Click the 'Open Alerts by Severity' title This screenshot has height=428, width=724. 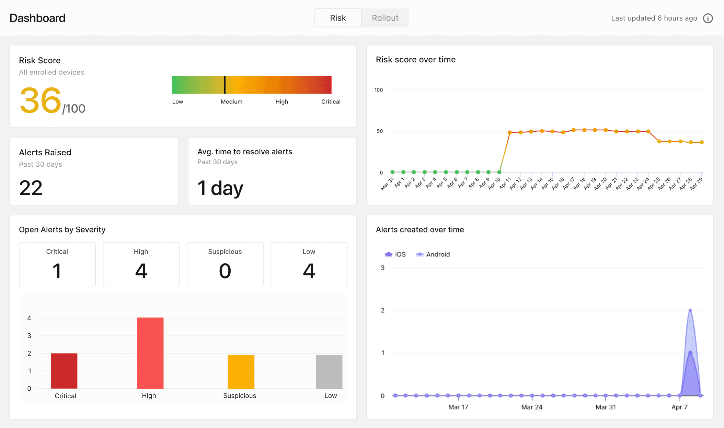click(x=62, y=229)
